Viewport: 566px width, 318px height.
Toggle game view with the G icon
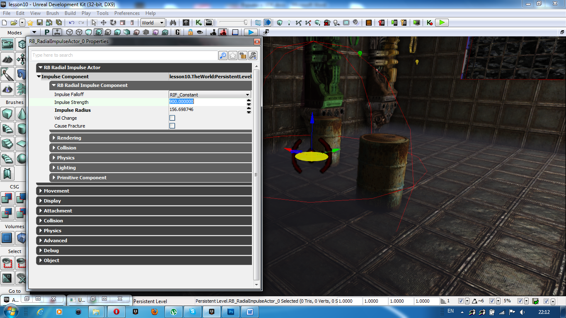coord(178,32)
